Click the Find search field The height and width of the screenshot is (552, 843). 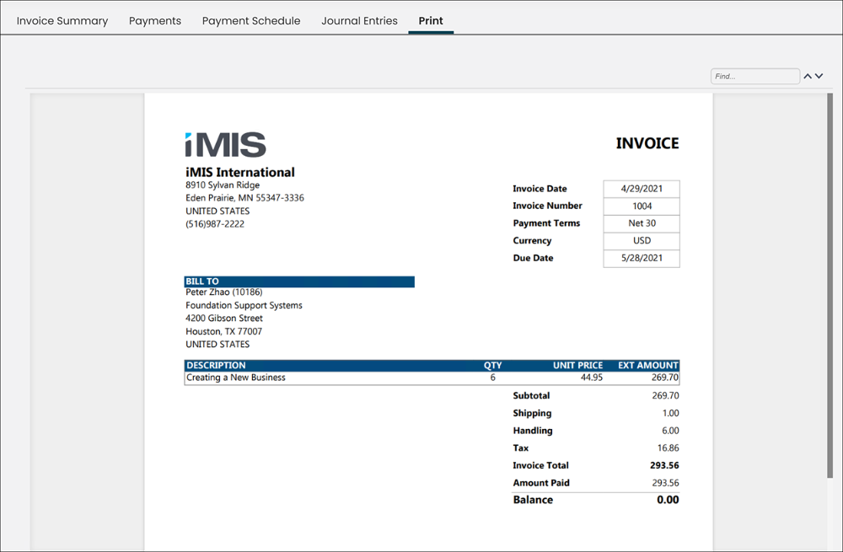(x=754, y=77)
